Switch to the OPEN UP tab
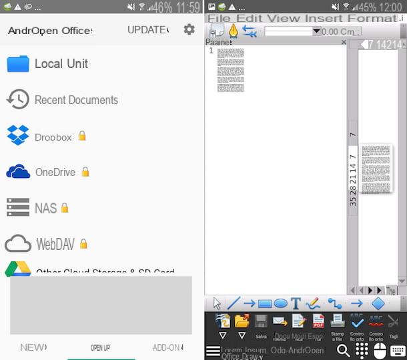Viewport: 407px width, 360px height. (101, 347)
